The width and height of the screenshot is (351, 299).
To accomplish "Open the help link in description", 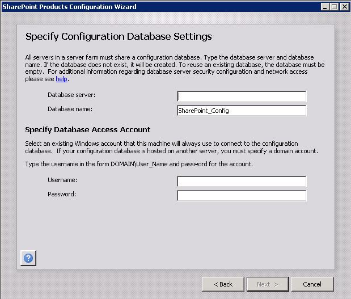I will coord(62,79).
